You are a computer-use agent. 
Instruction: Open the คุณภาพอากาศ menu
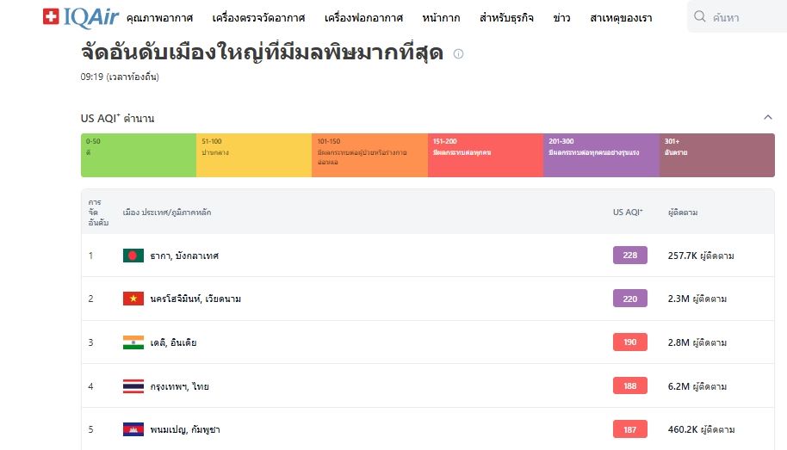(x=159, y=18)
